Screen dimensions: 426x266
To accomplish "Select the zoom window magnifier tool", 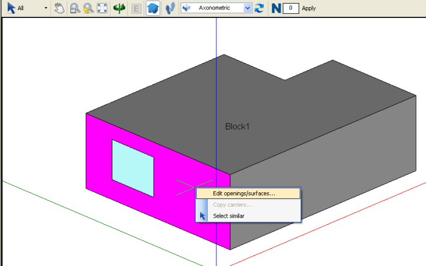I will coord(75,8).
